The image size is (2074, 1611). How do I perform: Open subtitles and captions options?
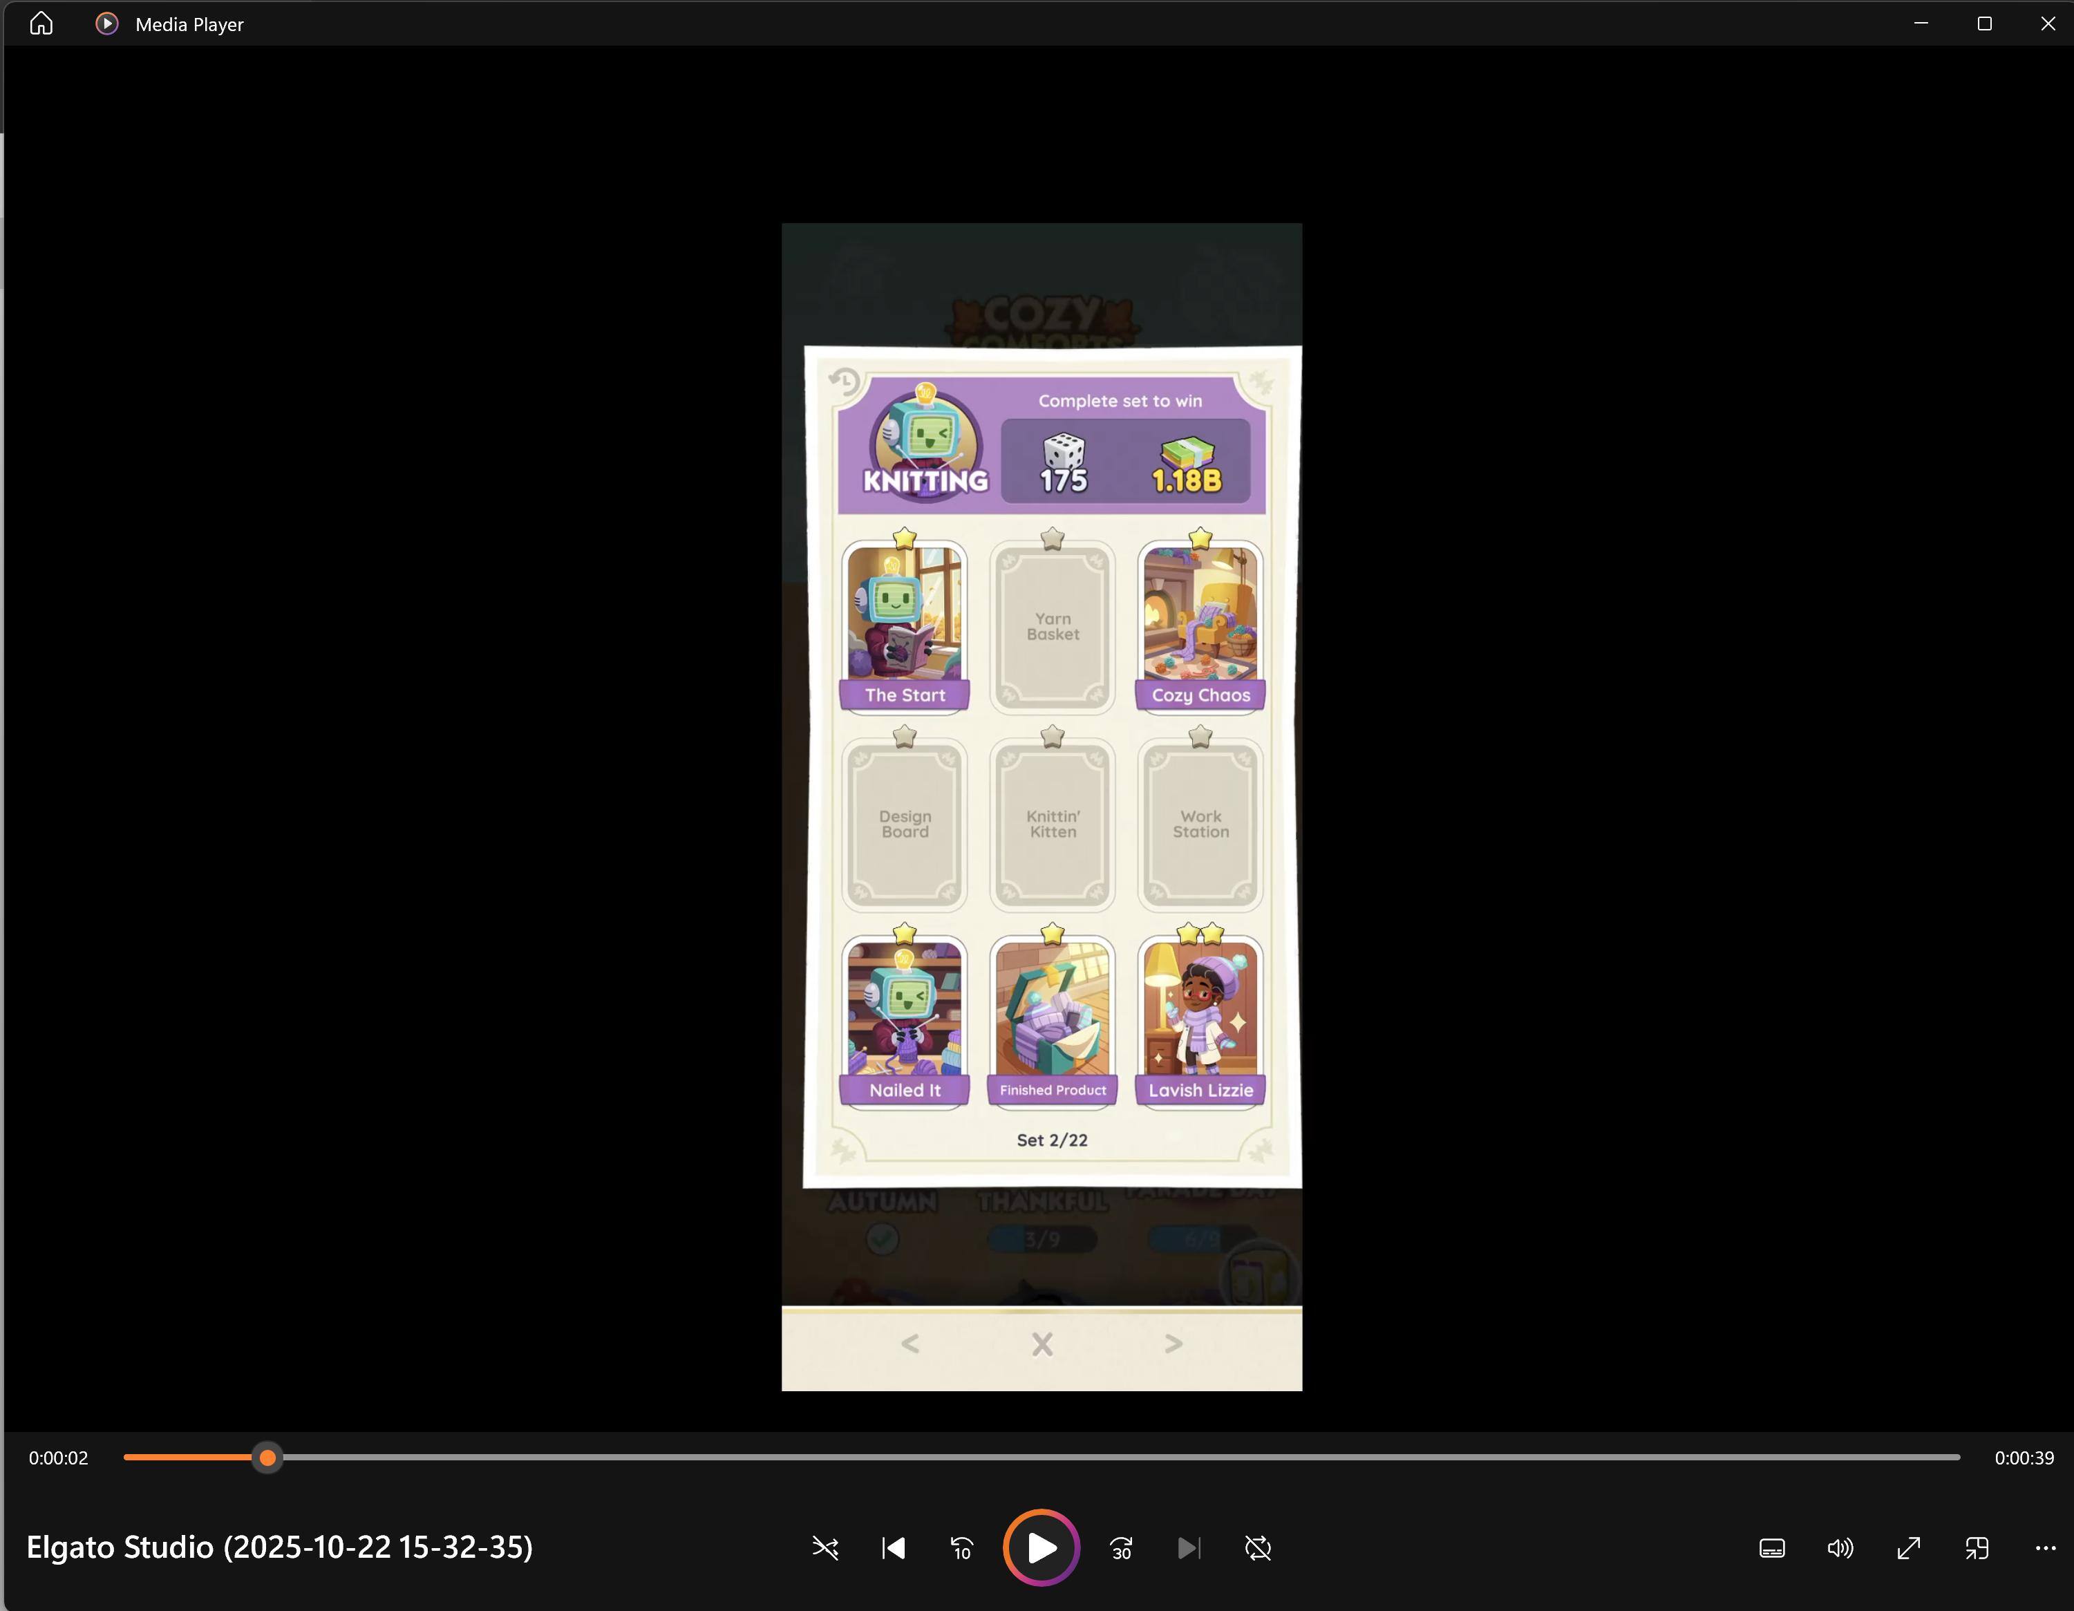tap(1772, 1548)
